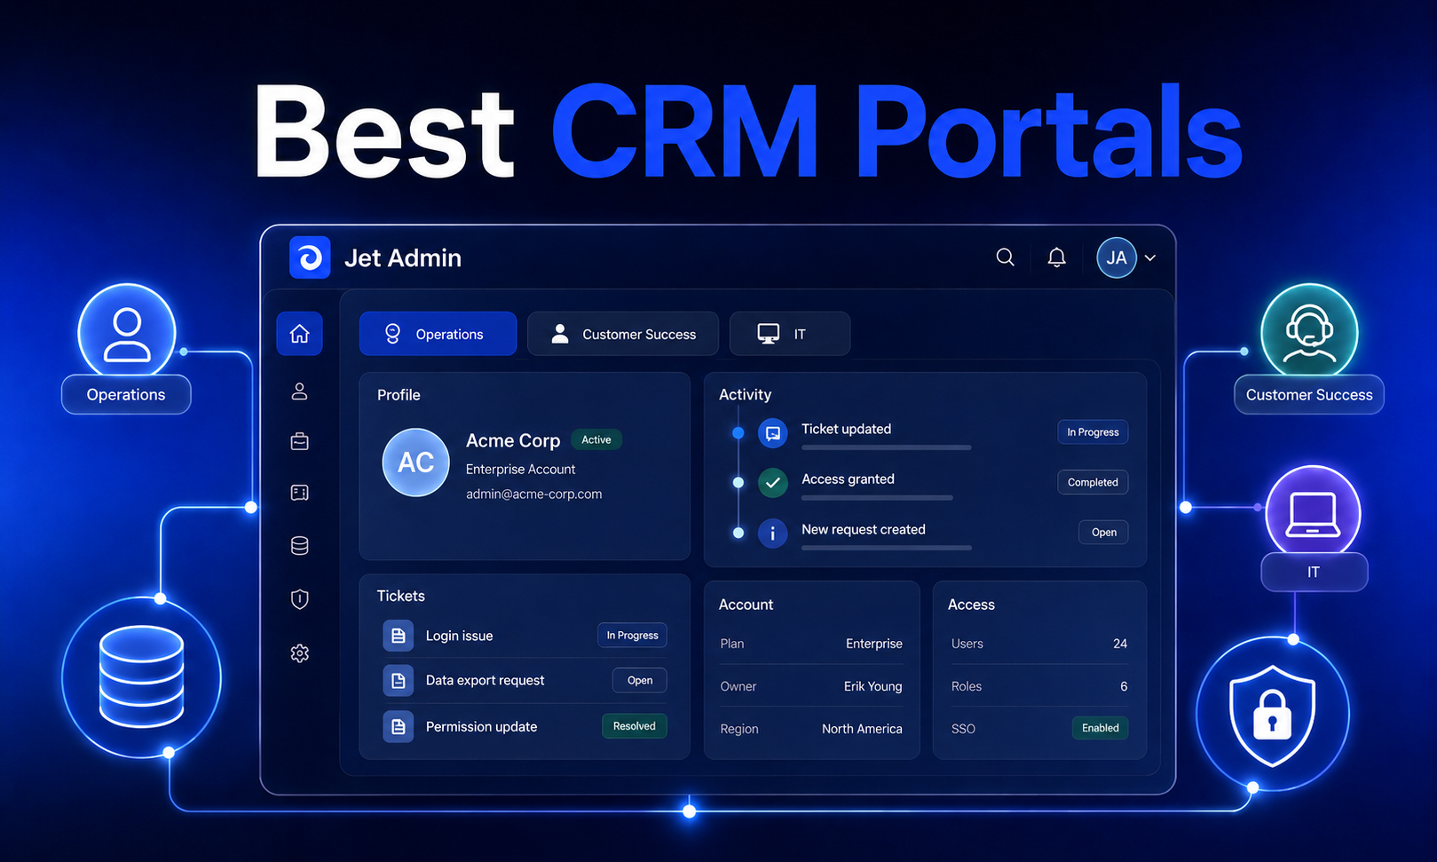This screenshot has height=862, width=1437.
Task: Click the Access granted progress bar
Action: (x=877, y=498)
